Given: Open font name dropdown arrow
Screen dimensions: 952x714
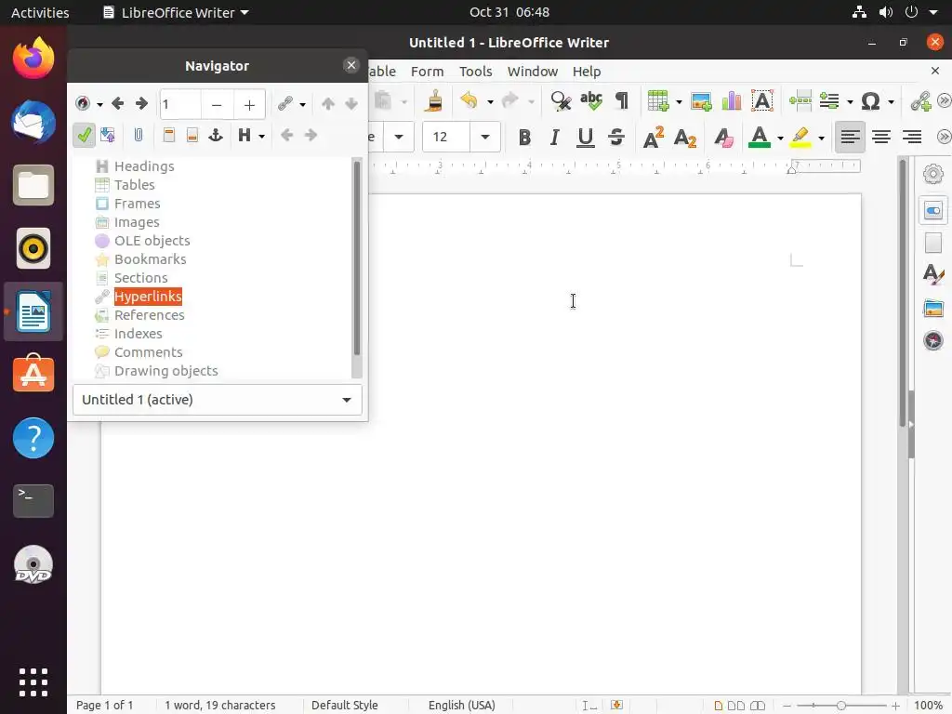Looking at the screenshot, I should pyautogui.click(x=399, y=137).
